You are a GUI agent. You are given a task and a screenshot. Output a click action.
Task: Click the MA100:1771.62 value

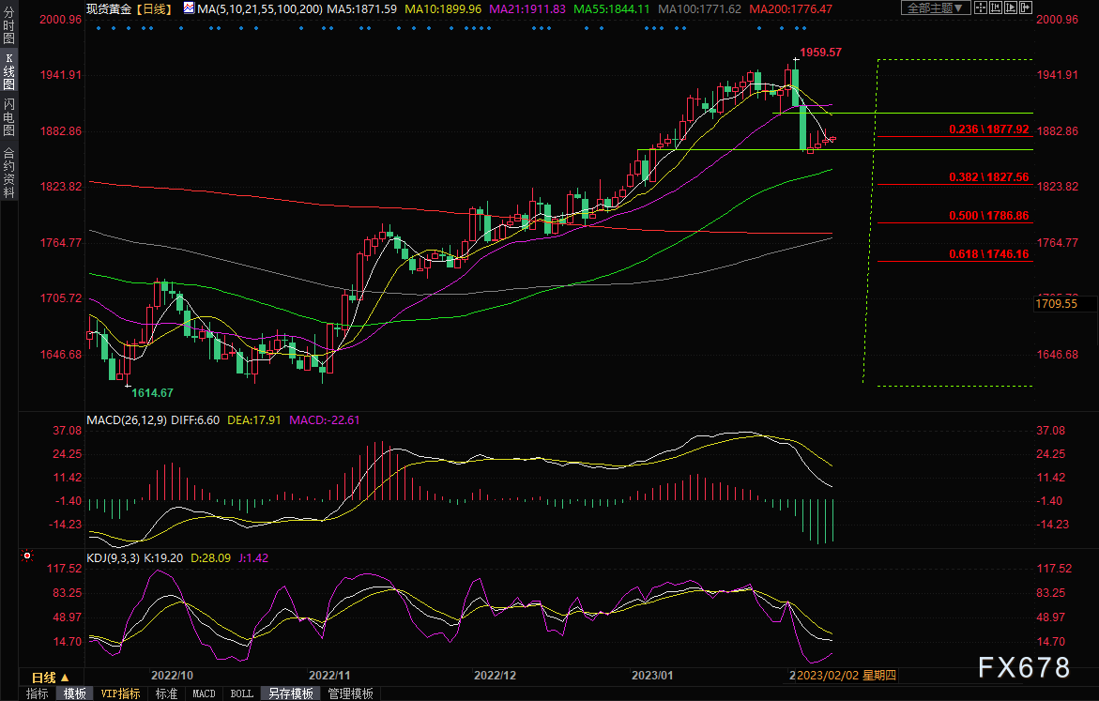[699, 9]
